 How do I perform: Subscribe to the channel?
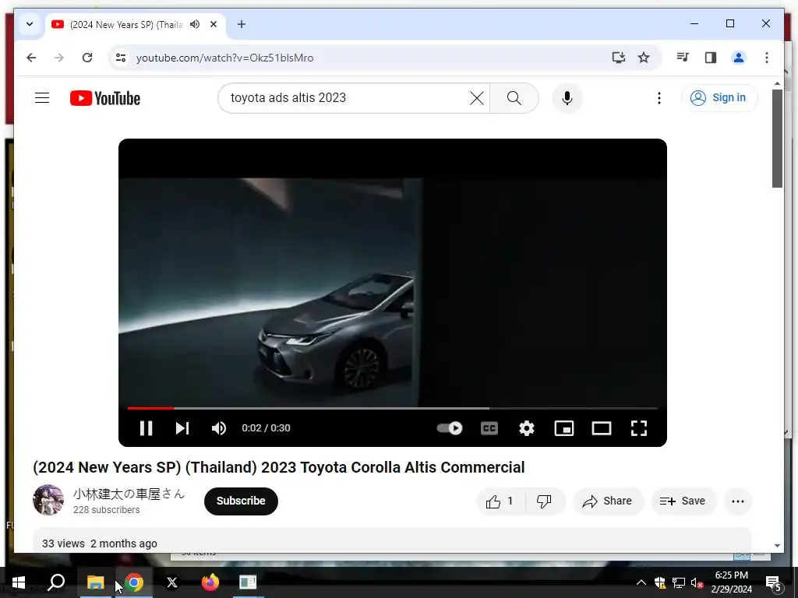241,501
